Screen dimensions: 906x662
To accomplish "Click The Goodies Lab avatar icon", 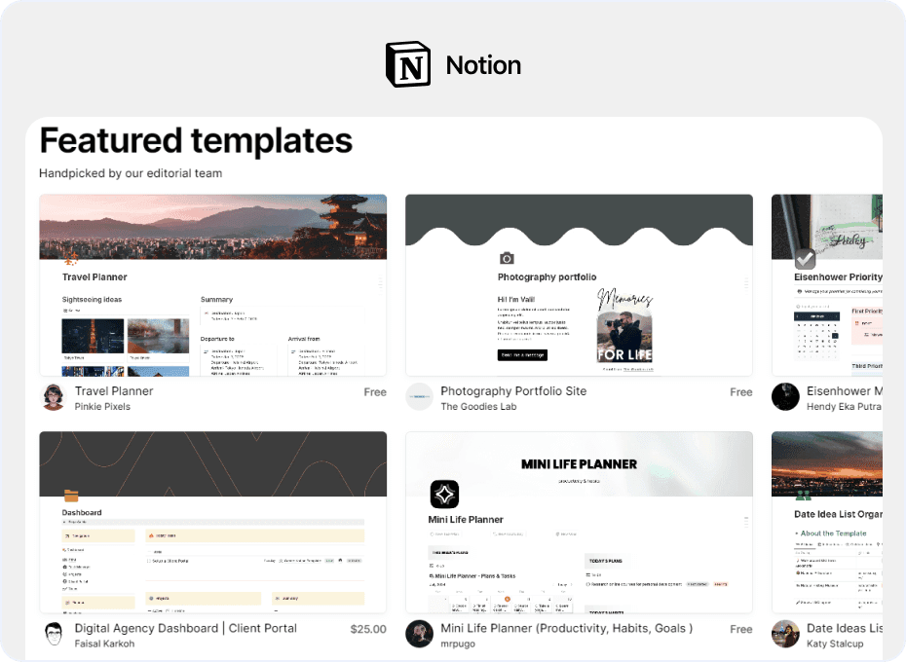I will pos(420,397).
